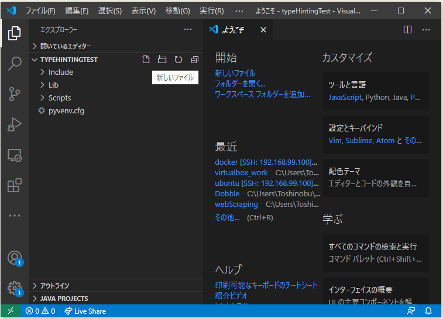Open すべてのコマンドの検索と実行 card

tap(376, 253)
